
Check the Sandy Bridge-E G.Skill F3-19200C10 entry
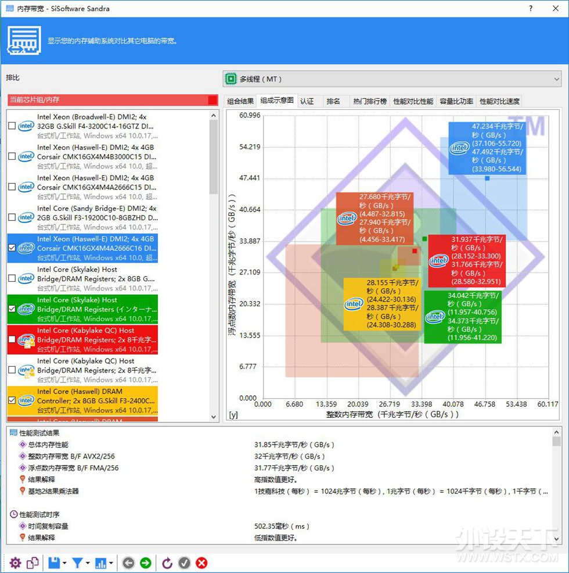point(12,217)
